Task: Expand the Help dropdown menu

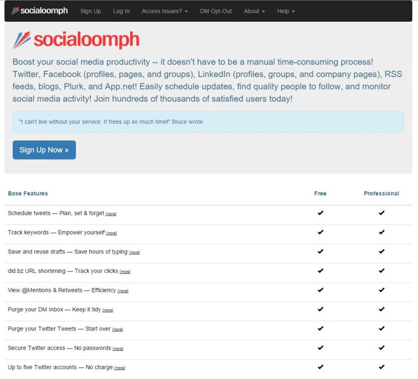Action: [x=286, y=11]
